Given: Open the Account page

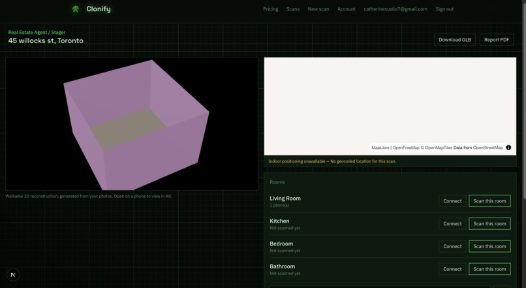Looking at the screenshot, I should click(346, 9).
